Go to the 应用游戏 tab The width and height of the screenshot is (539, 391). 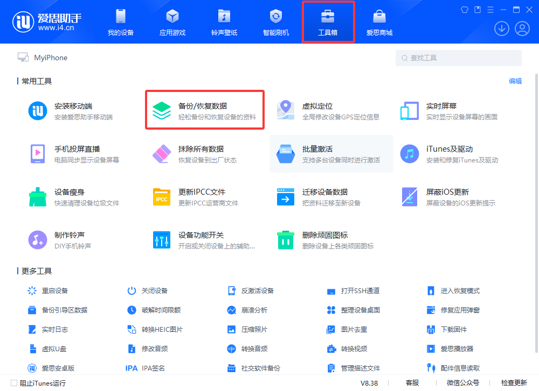[172, 22]
